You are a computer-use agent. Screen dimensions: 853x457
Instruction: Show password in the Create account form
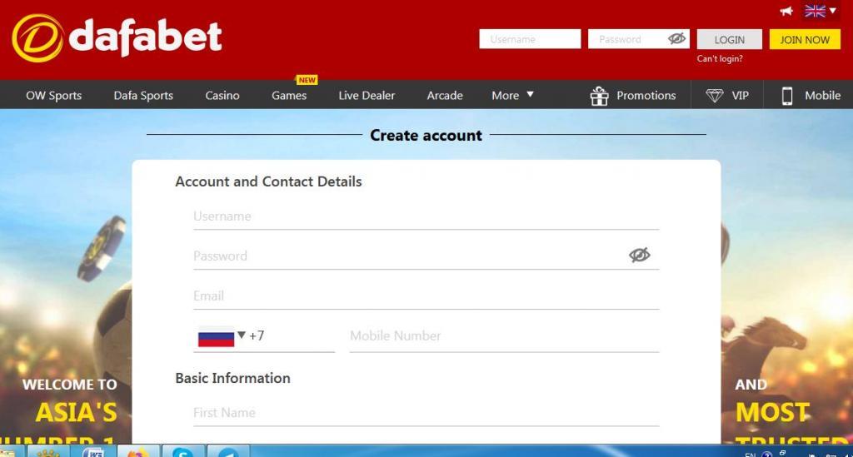(x=639, y=256)
